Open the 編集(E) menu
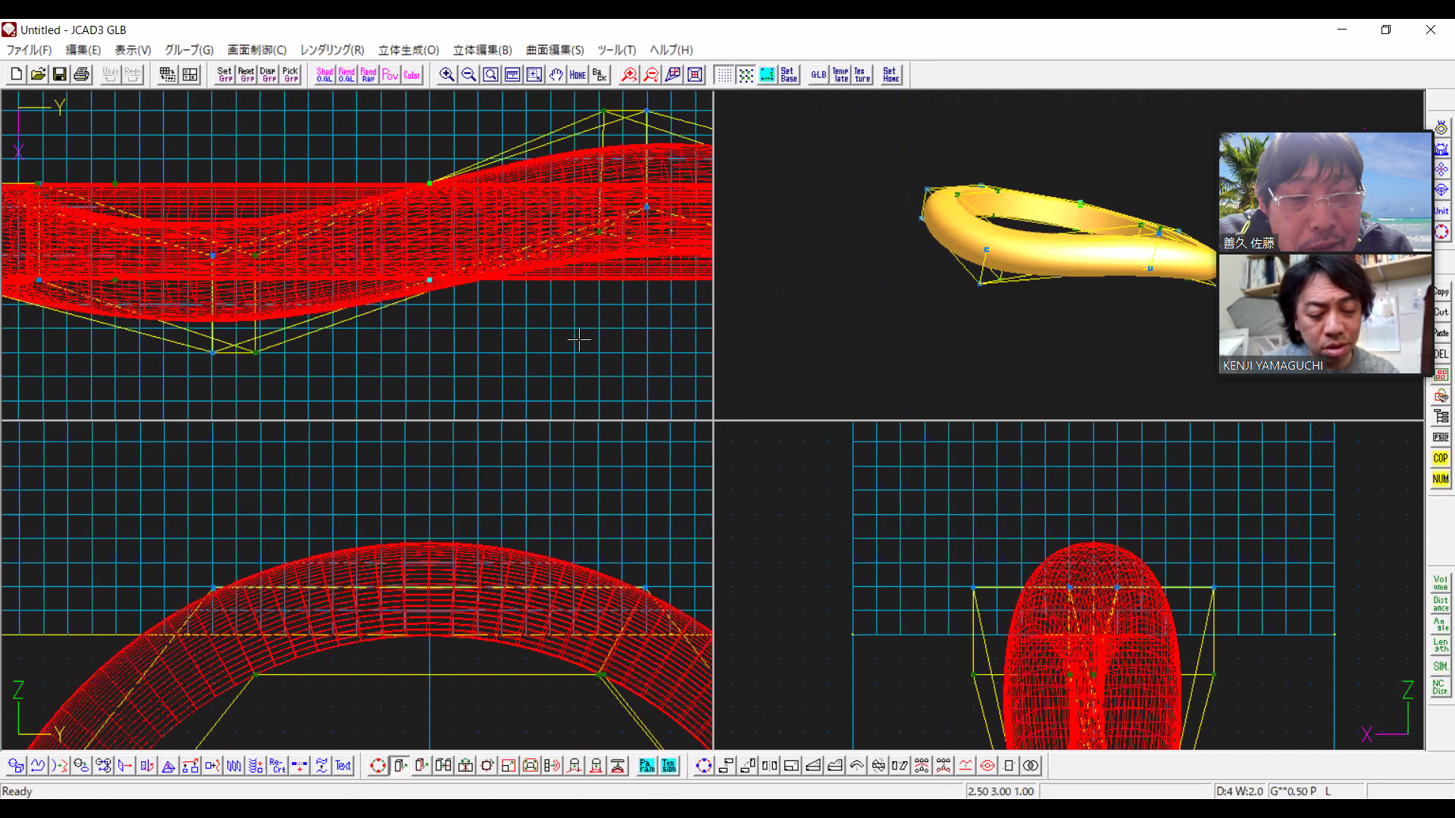 tap(83, 50)
